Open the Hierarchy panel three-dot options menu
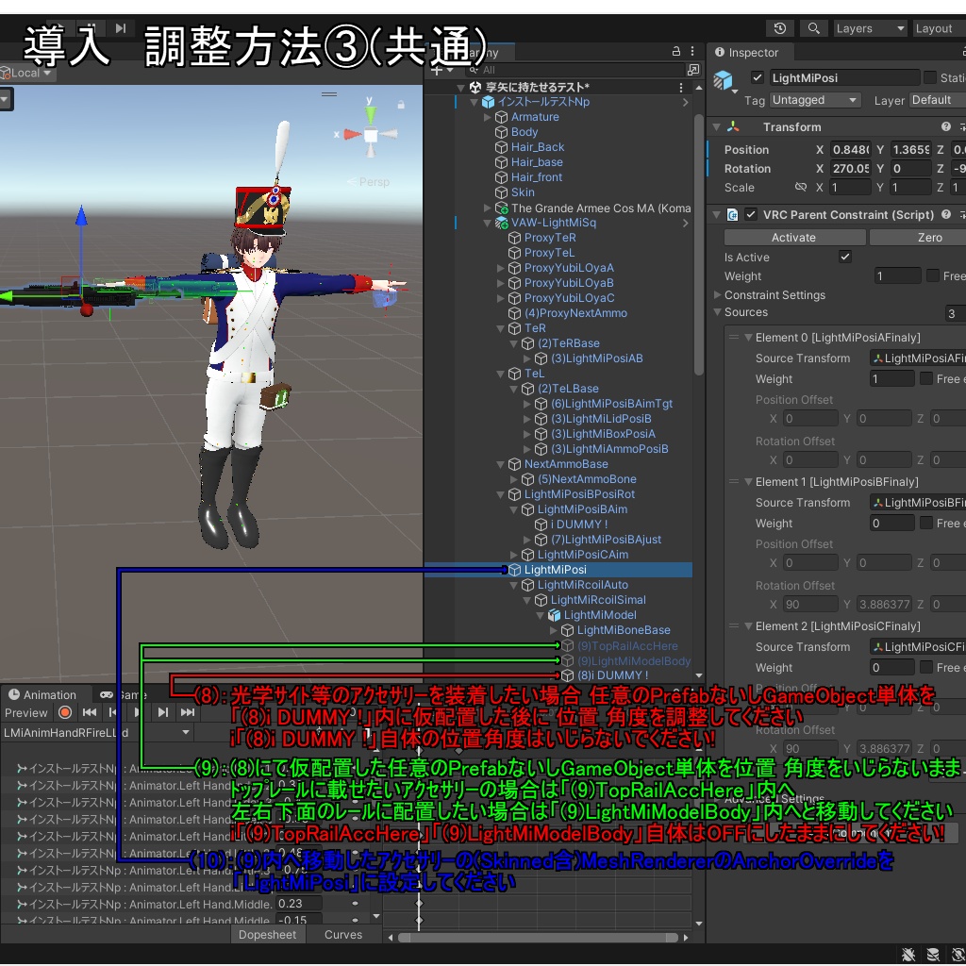Image resolution: width=966 pixels, height=966 pixels. pyautogui.click(x=692, y=51)
